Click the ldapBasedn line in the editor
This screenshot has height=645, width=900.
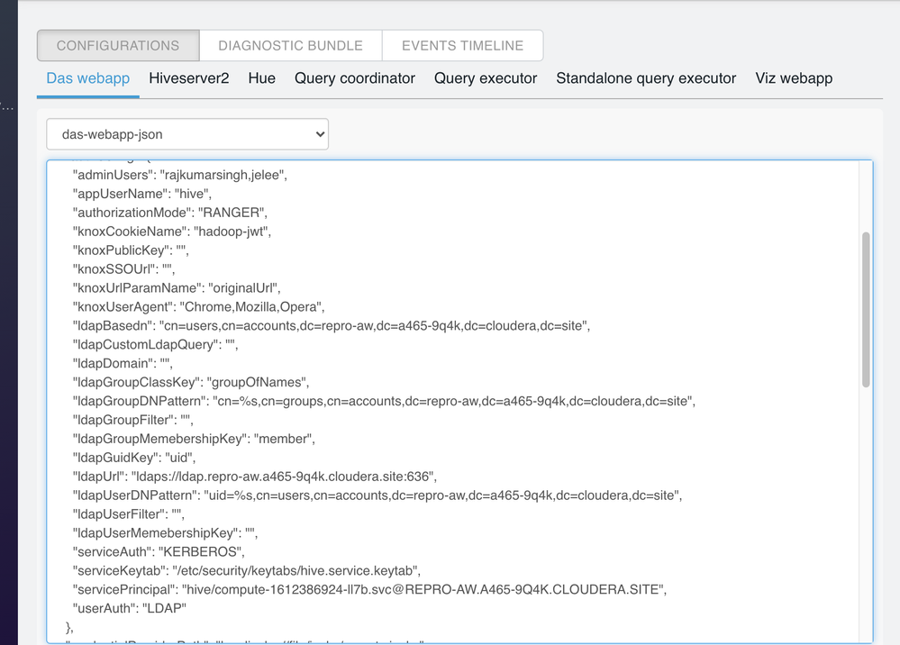pos(331,325)
